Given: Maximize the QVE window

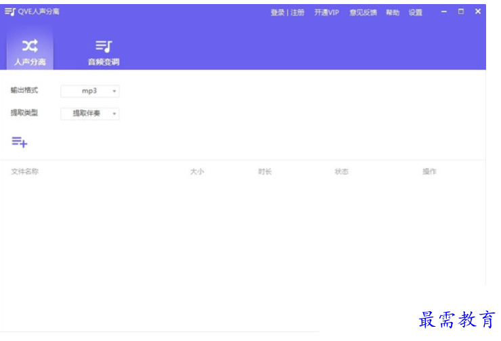Looking at the screenshot, I should coord(461,12).
